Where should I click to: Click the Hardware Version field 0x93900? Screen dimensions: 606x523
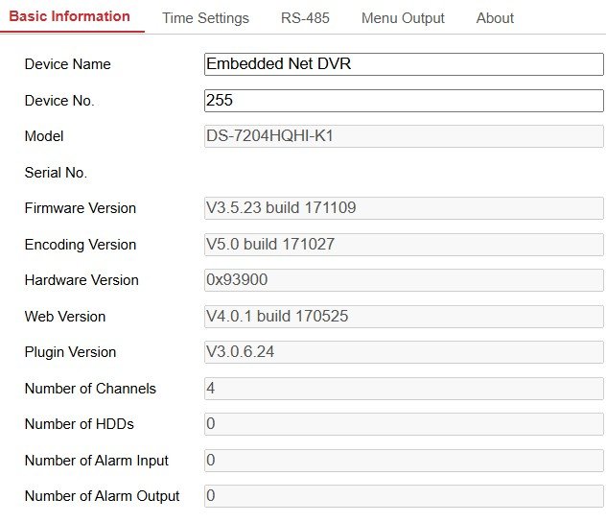404,280
